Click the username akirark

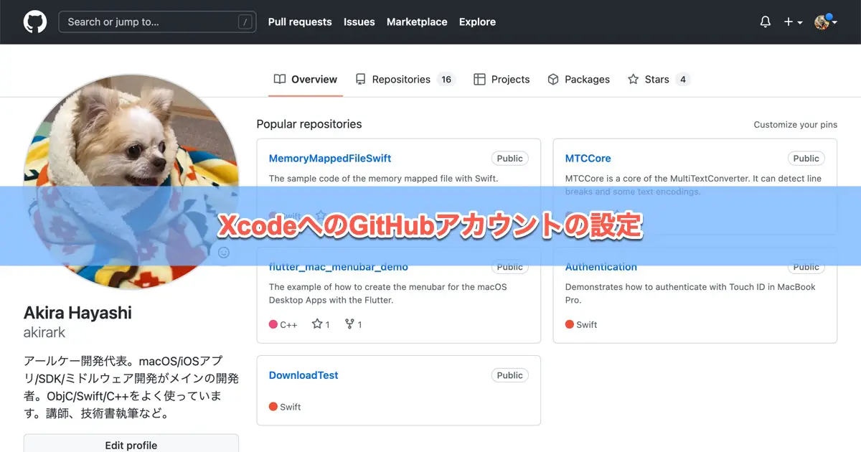[44, 333]
